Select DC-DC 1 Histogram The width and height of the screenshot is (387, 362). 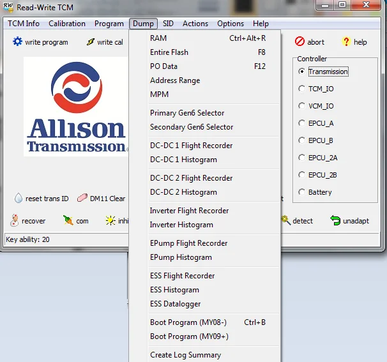tap(205, 160)
